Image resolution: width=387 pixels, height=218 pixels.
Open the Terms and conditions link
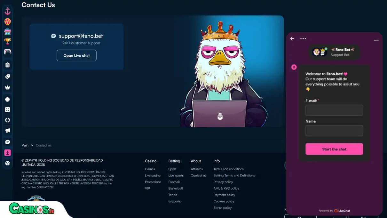coord(228,169)
